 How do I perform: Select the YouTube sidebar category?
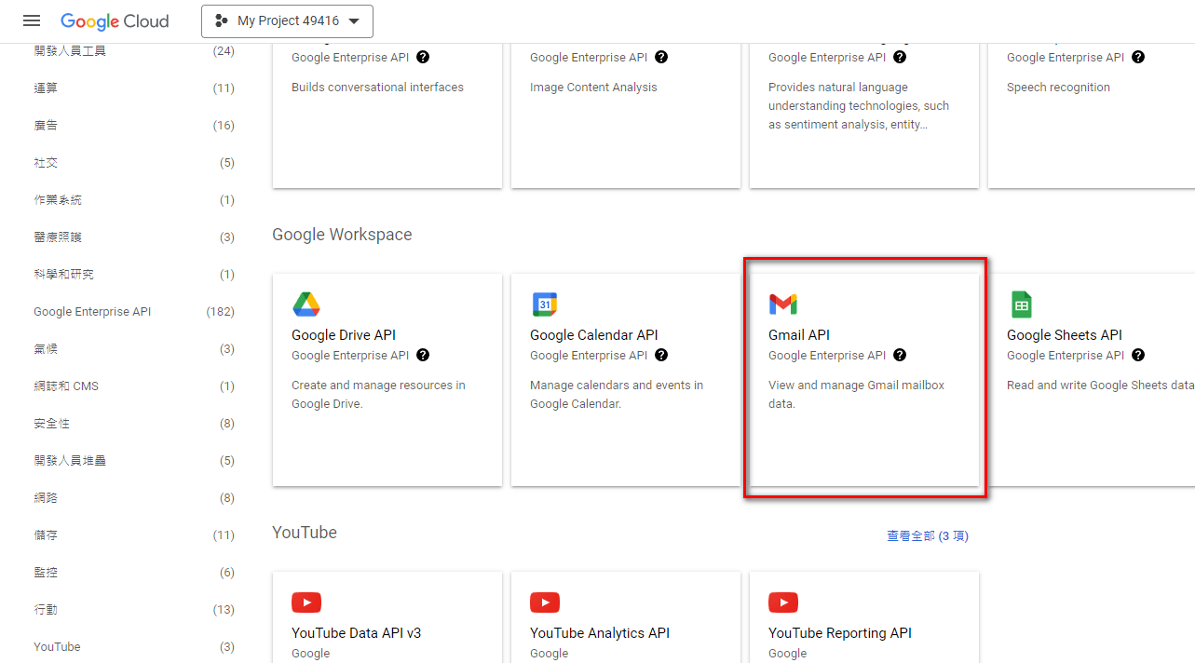pyautogui.click(x=59, y=646)
